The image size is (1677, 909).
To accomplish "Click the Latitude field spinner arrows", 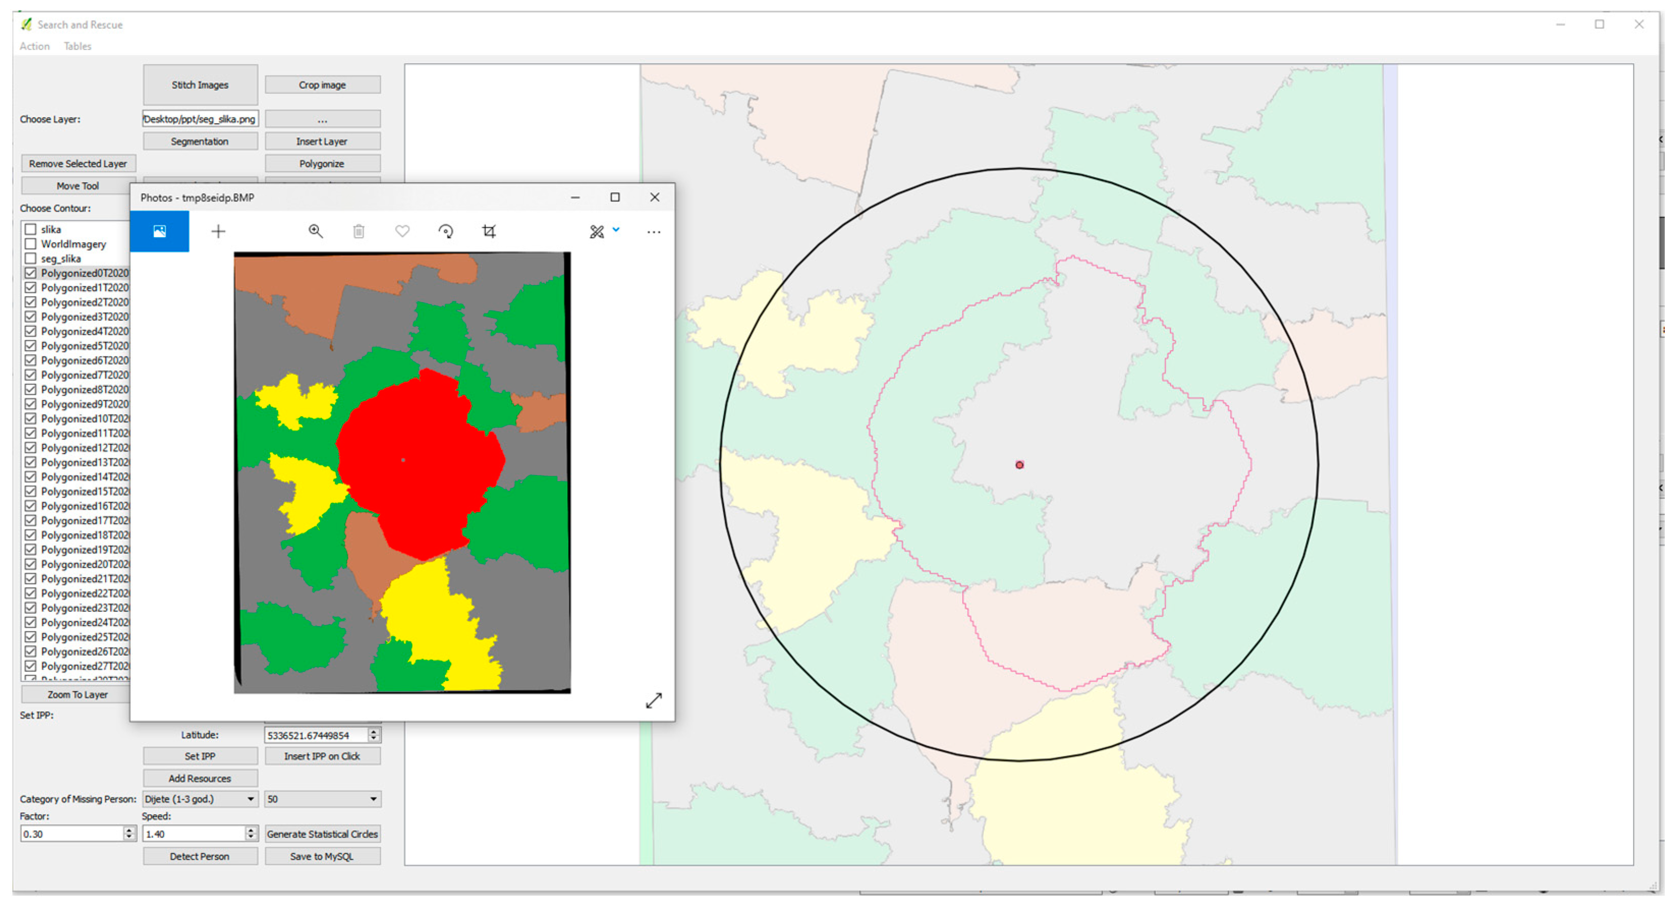I will click(374, 735).
